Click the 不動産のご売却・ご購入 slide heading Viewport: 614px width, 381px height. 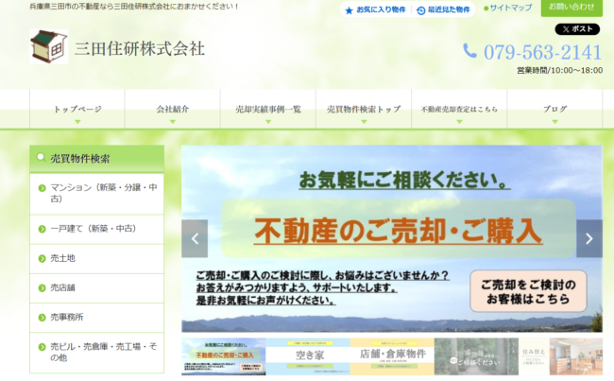point(399,231)
